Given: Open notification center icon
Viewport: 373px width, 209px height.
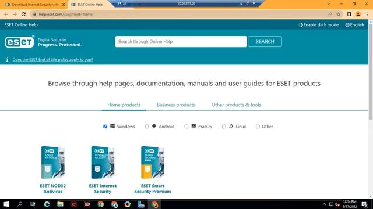Looking at the screenshot, I should [x=364, y=204].
